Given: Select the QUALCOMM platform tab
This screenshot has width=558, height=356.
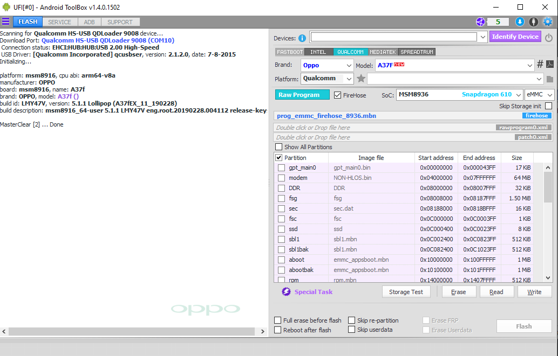Looking at the screenshot, I should click(x=351, y=52).
